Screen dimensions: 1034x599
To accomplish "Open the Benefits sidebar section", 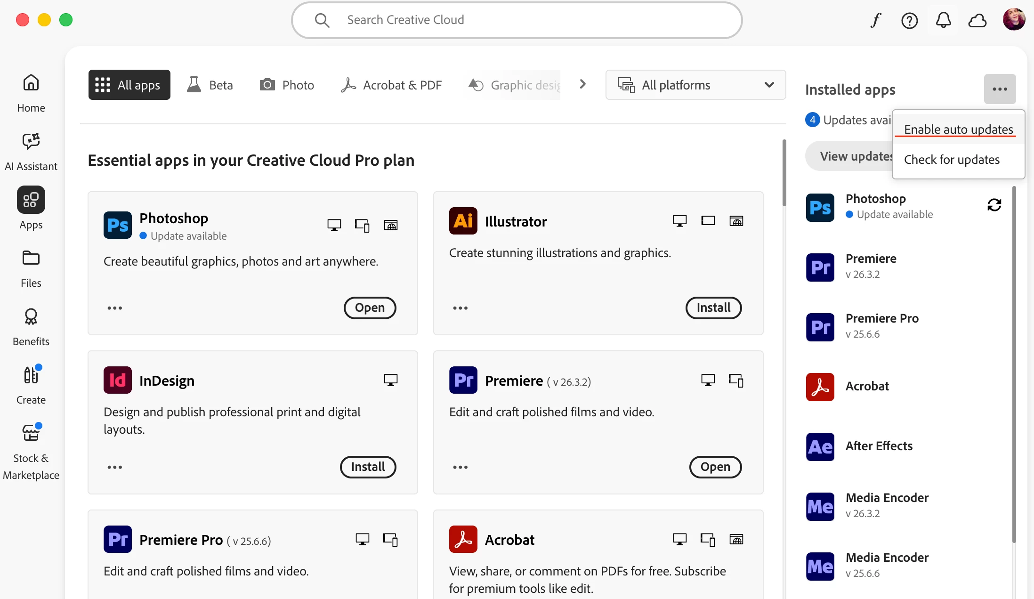I will (31, 327).
